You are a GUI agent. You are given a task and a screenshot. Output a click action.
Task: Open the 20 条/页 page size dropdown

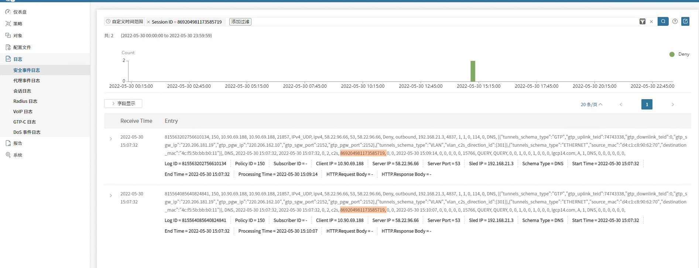[x=591, y=105]
